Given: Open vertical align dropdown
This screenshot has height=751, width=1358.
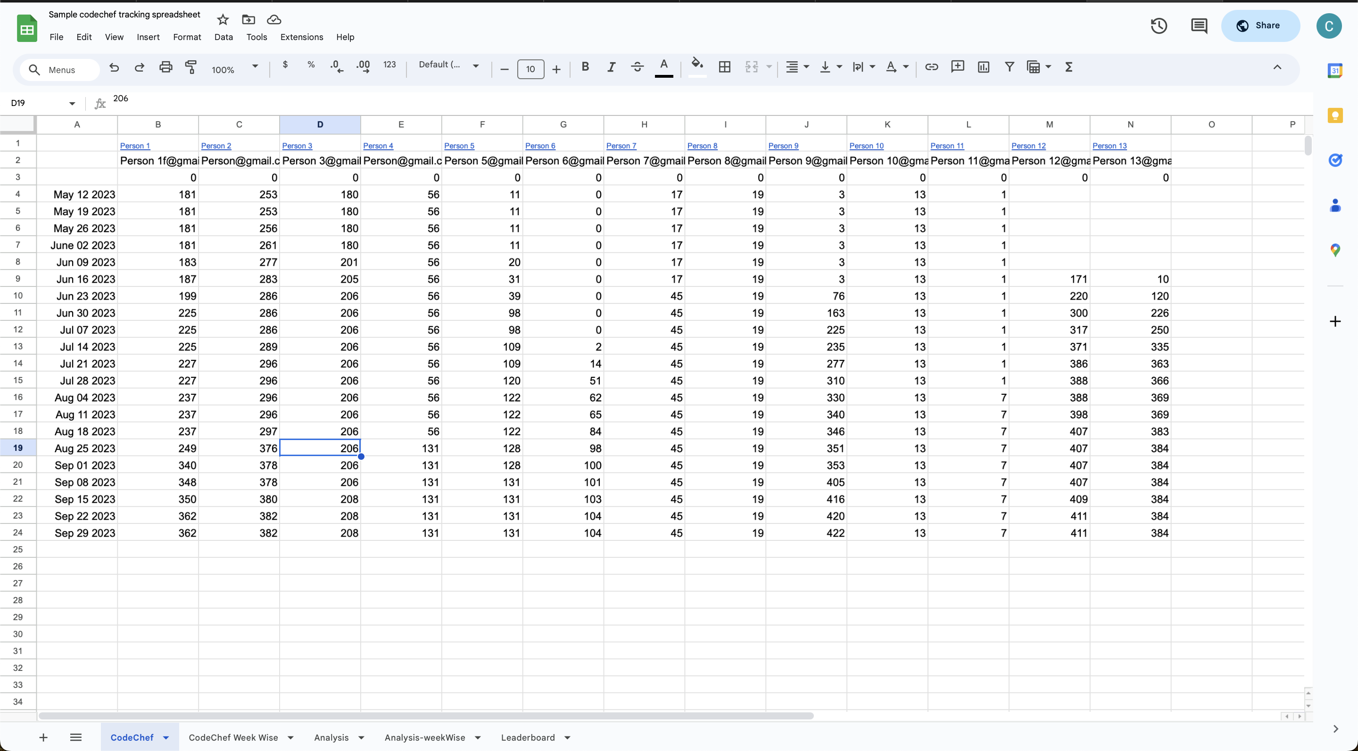Looking at the screenshot, I should (831, 67).
